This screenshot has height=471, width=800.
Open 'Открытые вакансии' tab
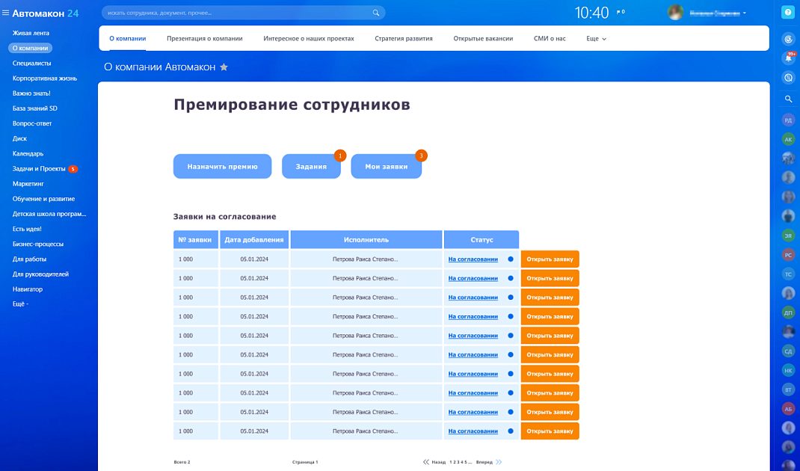click(x=483, y=38)
